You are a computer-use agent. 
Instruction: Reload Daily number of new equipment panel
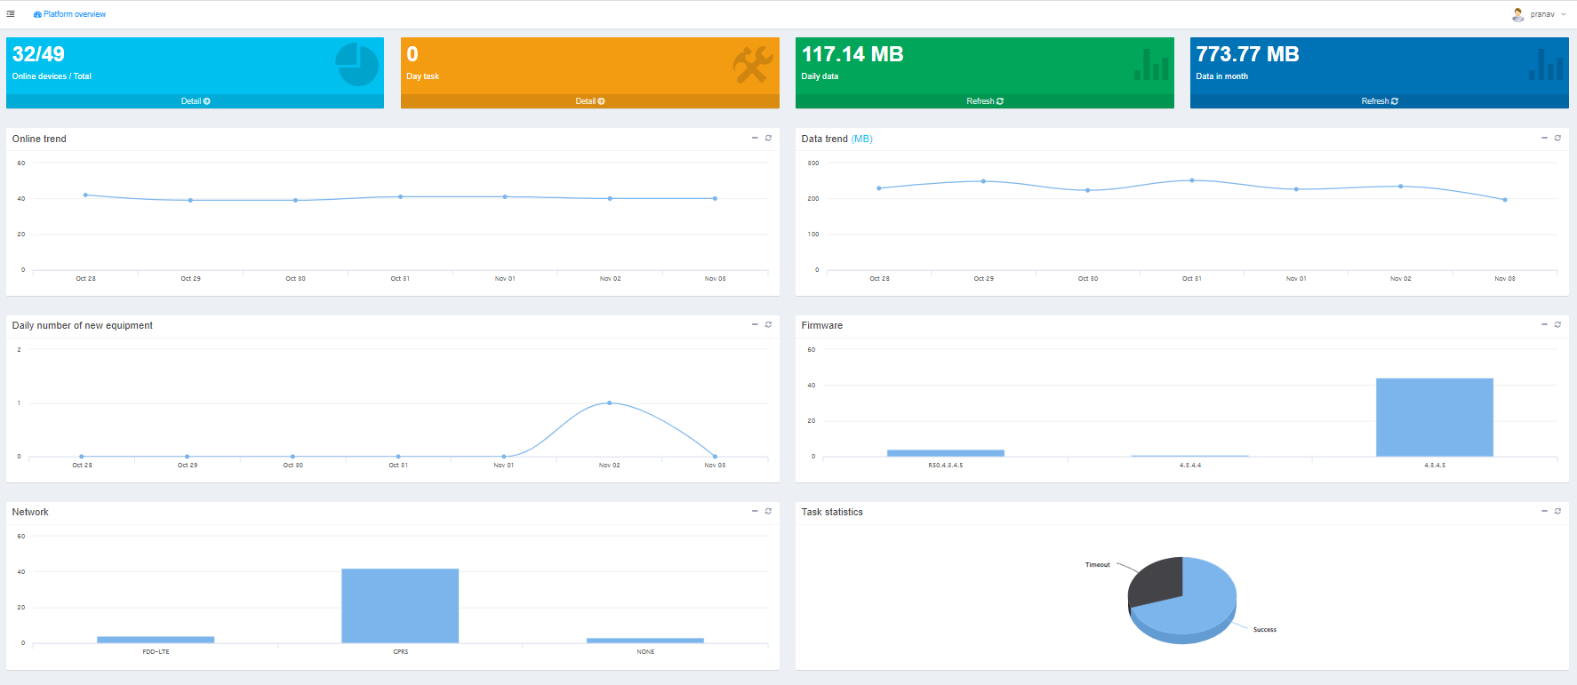click(x=768, y=324)
